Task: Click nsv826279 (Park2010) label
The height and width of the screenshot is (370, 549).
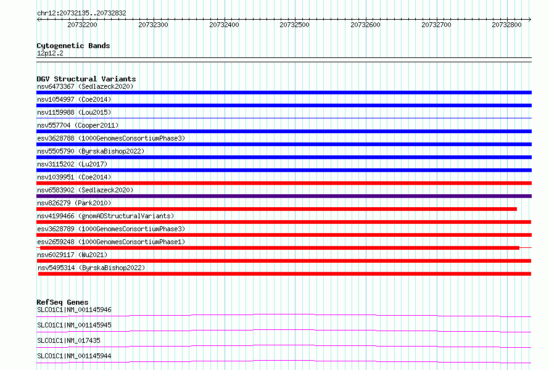Action: click(74, 203)
